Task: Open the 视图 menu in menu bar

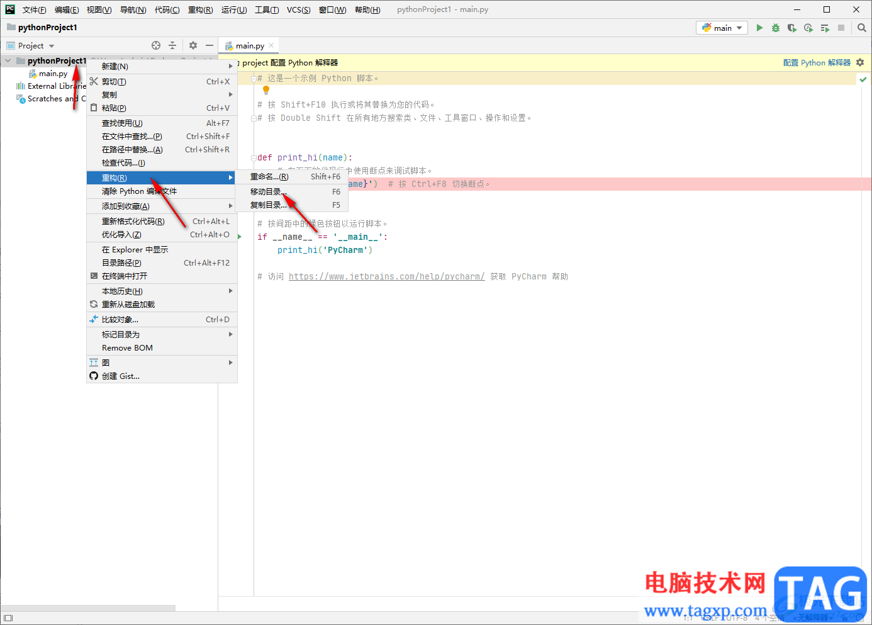Action: pos(99,9)
